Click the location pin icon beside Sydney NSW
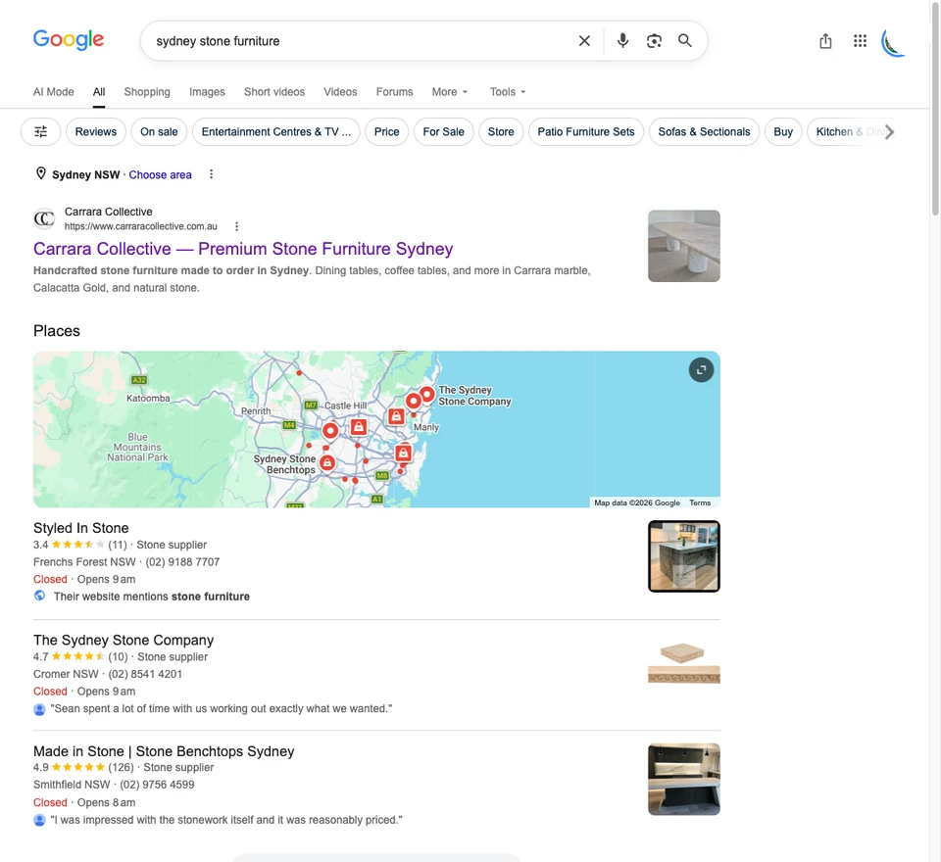This screenshot has height=862, width=941. (41, 174)
